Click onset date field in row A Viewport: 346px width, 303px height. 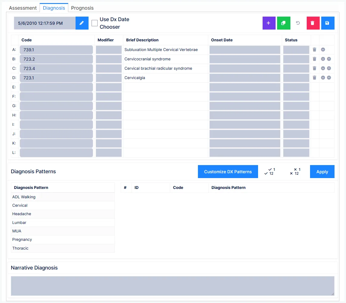[245, 50]
